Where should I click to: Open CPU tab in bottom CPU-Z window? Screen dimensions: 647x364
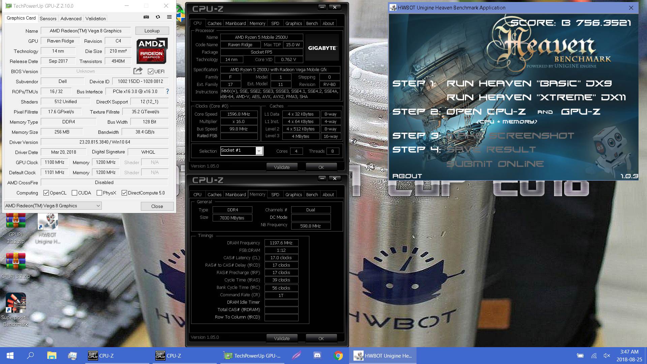click(x=197, y=194)
